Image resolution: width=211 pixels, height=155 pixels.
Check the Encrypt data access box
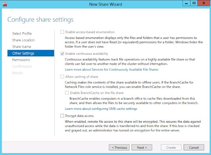pos(63,116)
